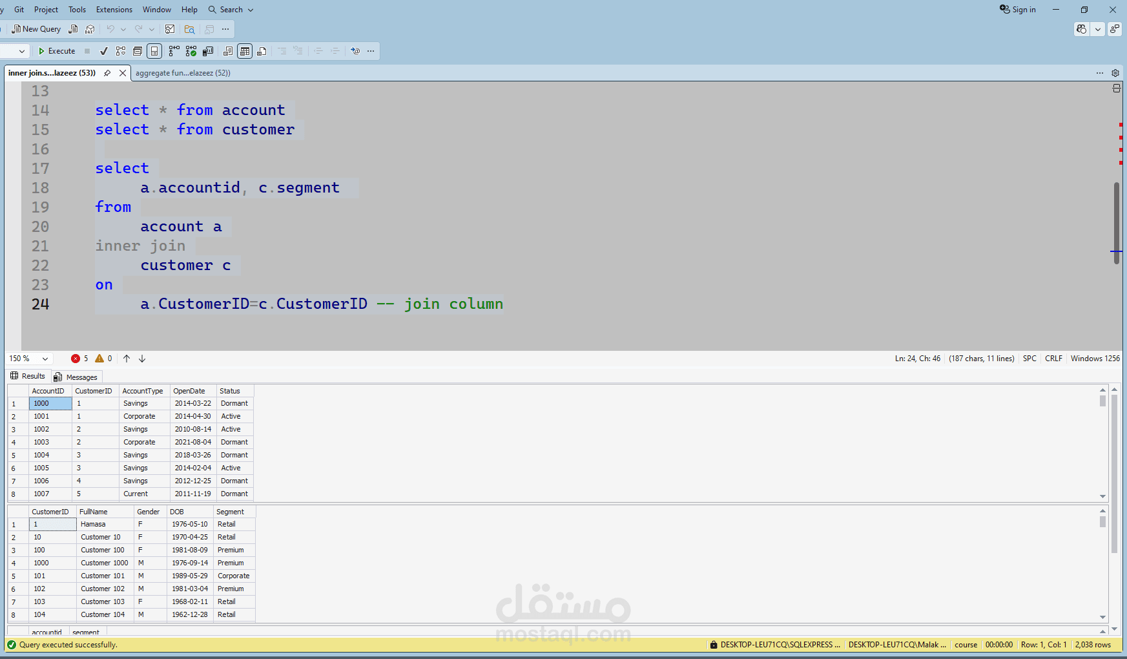Switch to the Messages tab
1127x659 pixels.
coord(76,377)
